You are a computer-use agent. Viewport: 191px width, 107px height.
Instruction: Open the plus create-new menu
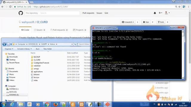[x=160, y=13]
